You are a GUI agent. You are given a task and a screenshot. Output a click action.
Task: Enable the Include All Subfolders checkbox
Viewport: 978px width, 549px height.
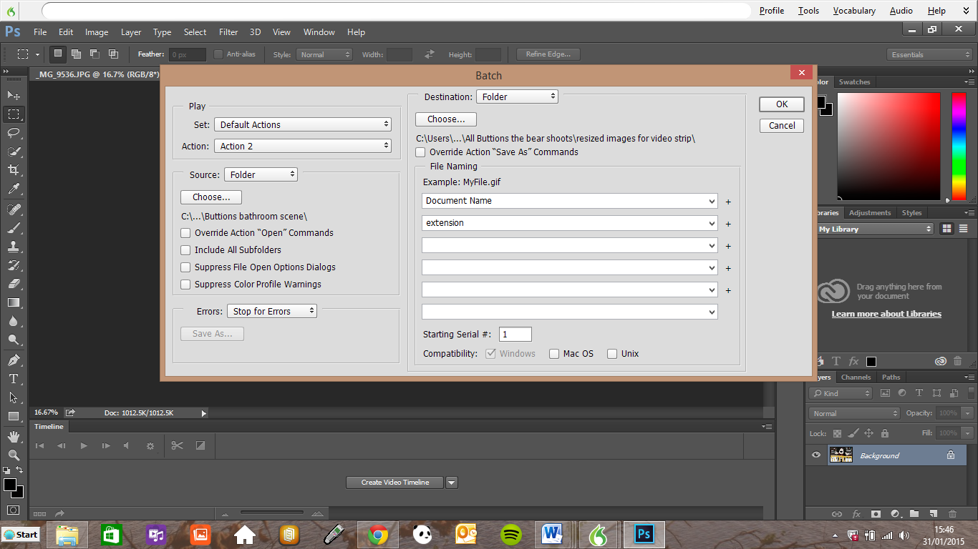pos(185,249)
